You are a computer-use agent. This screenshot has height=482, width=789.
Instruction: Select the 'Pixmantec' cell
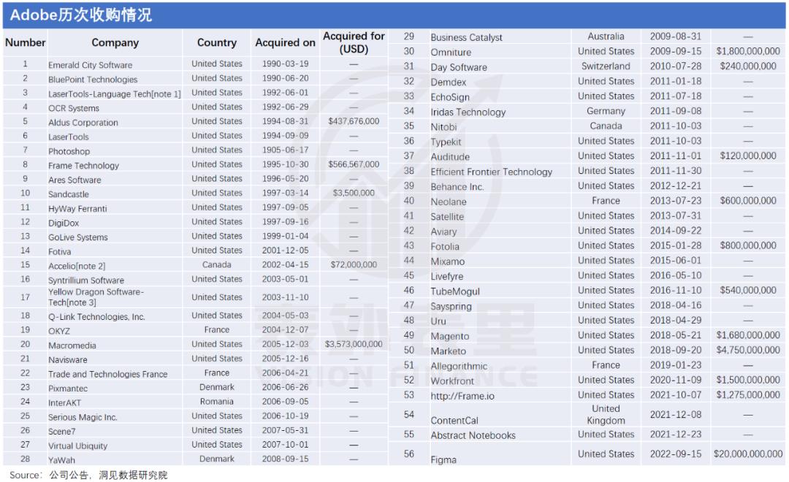68,389
